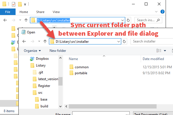The image size is (173, 115).
Task: Expand Explorer address bar history dropdown
Action: point(122,20)
